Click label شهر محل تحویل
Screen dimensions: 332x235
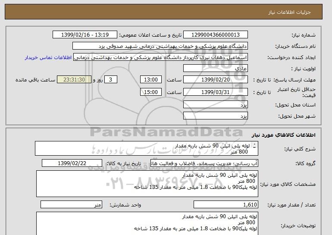pyautogui.click(x=297, y=116)
